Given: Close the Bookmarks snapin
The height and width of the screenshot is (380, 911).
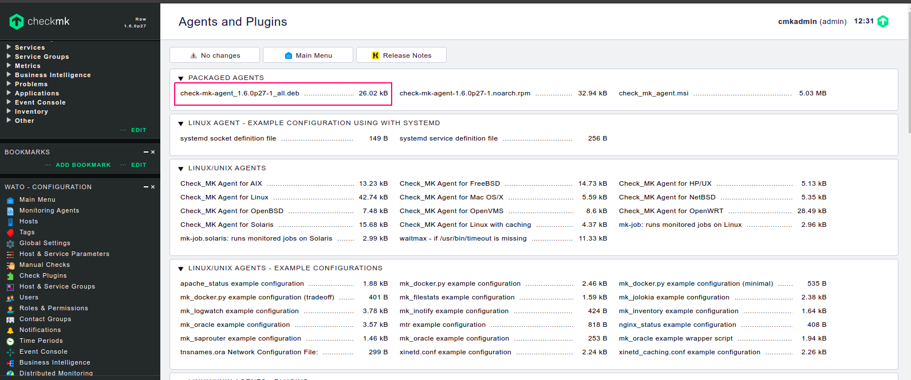Looking at the screenshot, I should point(153,152).
